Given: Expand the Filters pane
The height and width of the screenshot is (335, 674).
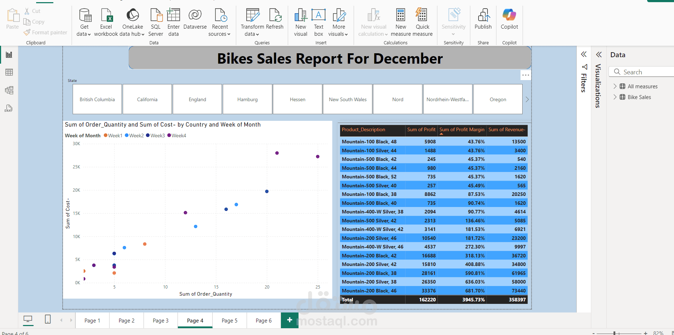Looking at the screenshot, I should pos(584,54).
